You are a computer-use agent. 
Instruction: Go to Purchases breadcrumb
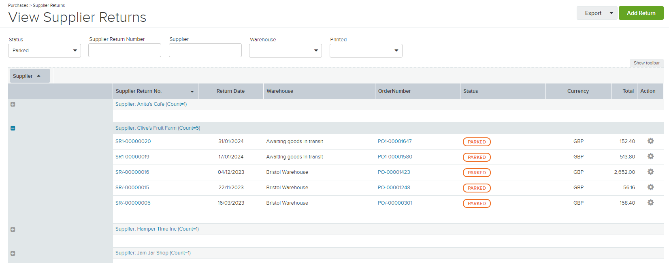click(18, 5)
